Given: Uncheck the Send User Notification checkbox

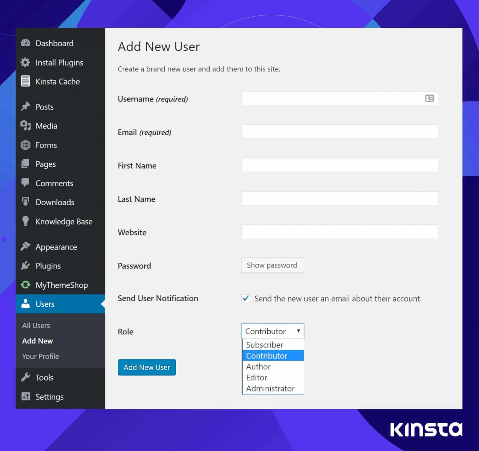Looking at the screenshot, I should [245, 298].
